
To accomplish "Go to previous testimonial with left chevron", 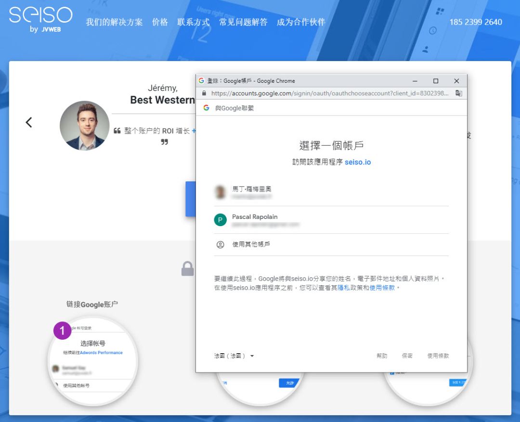I will tap(29, 122).
